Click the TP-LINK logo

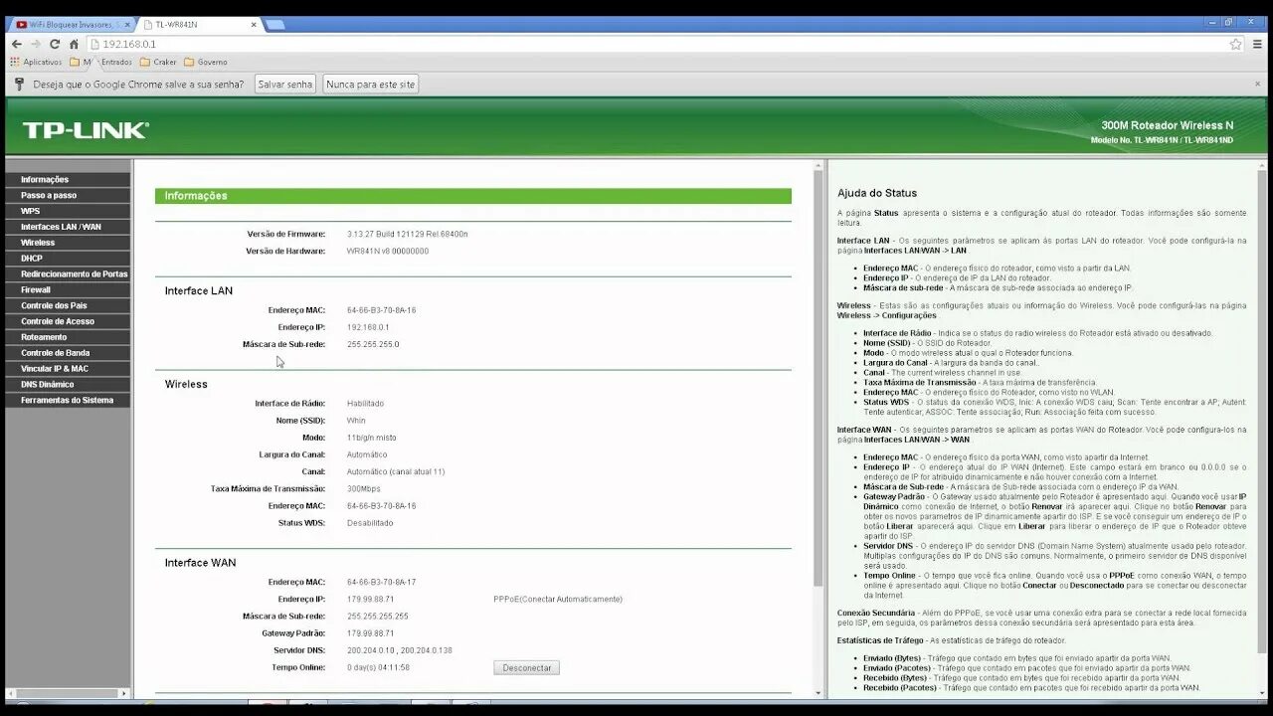click(86, 130)
